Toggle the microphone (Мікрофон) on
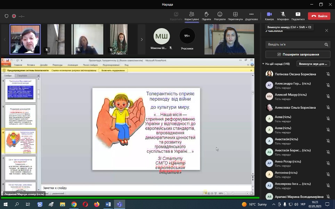335x209 pixels. [x=283, y=16]
